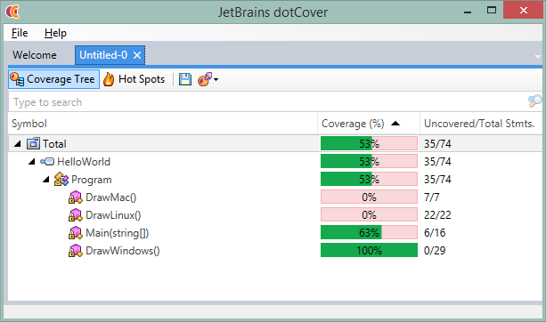Click the ascending sort arrow on Coverage
Image resolution: width=546 pixels, height=322 pixels.
tap(395, 124)
